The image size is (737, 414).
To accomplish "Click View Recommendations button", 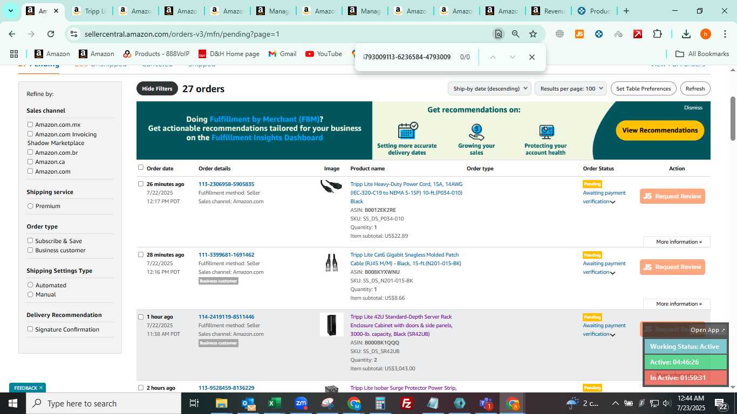I will pyautogui.click(x=660, y=130).
